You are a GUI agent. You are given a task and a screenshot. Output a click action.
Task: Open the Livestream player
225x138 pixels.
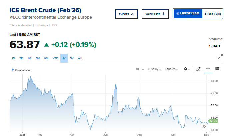pos(188,14)
